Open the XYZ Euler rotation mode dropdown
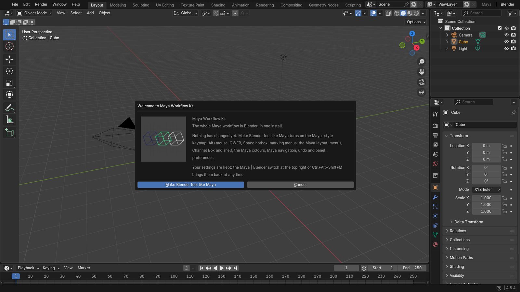This screenshot has width=520, height=292. 486,189
